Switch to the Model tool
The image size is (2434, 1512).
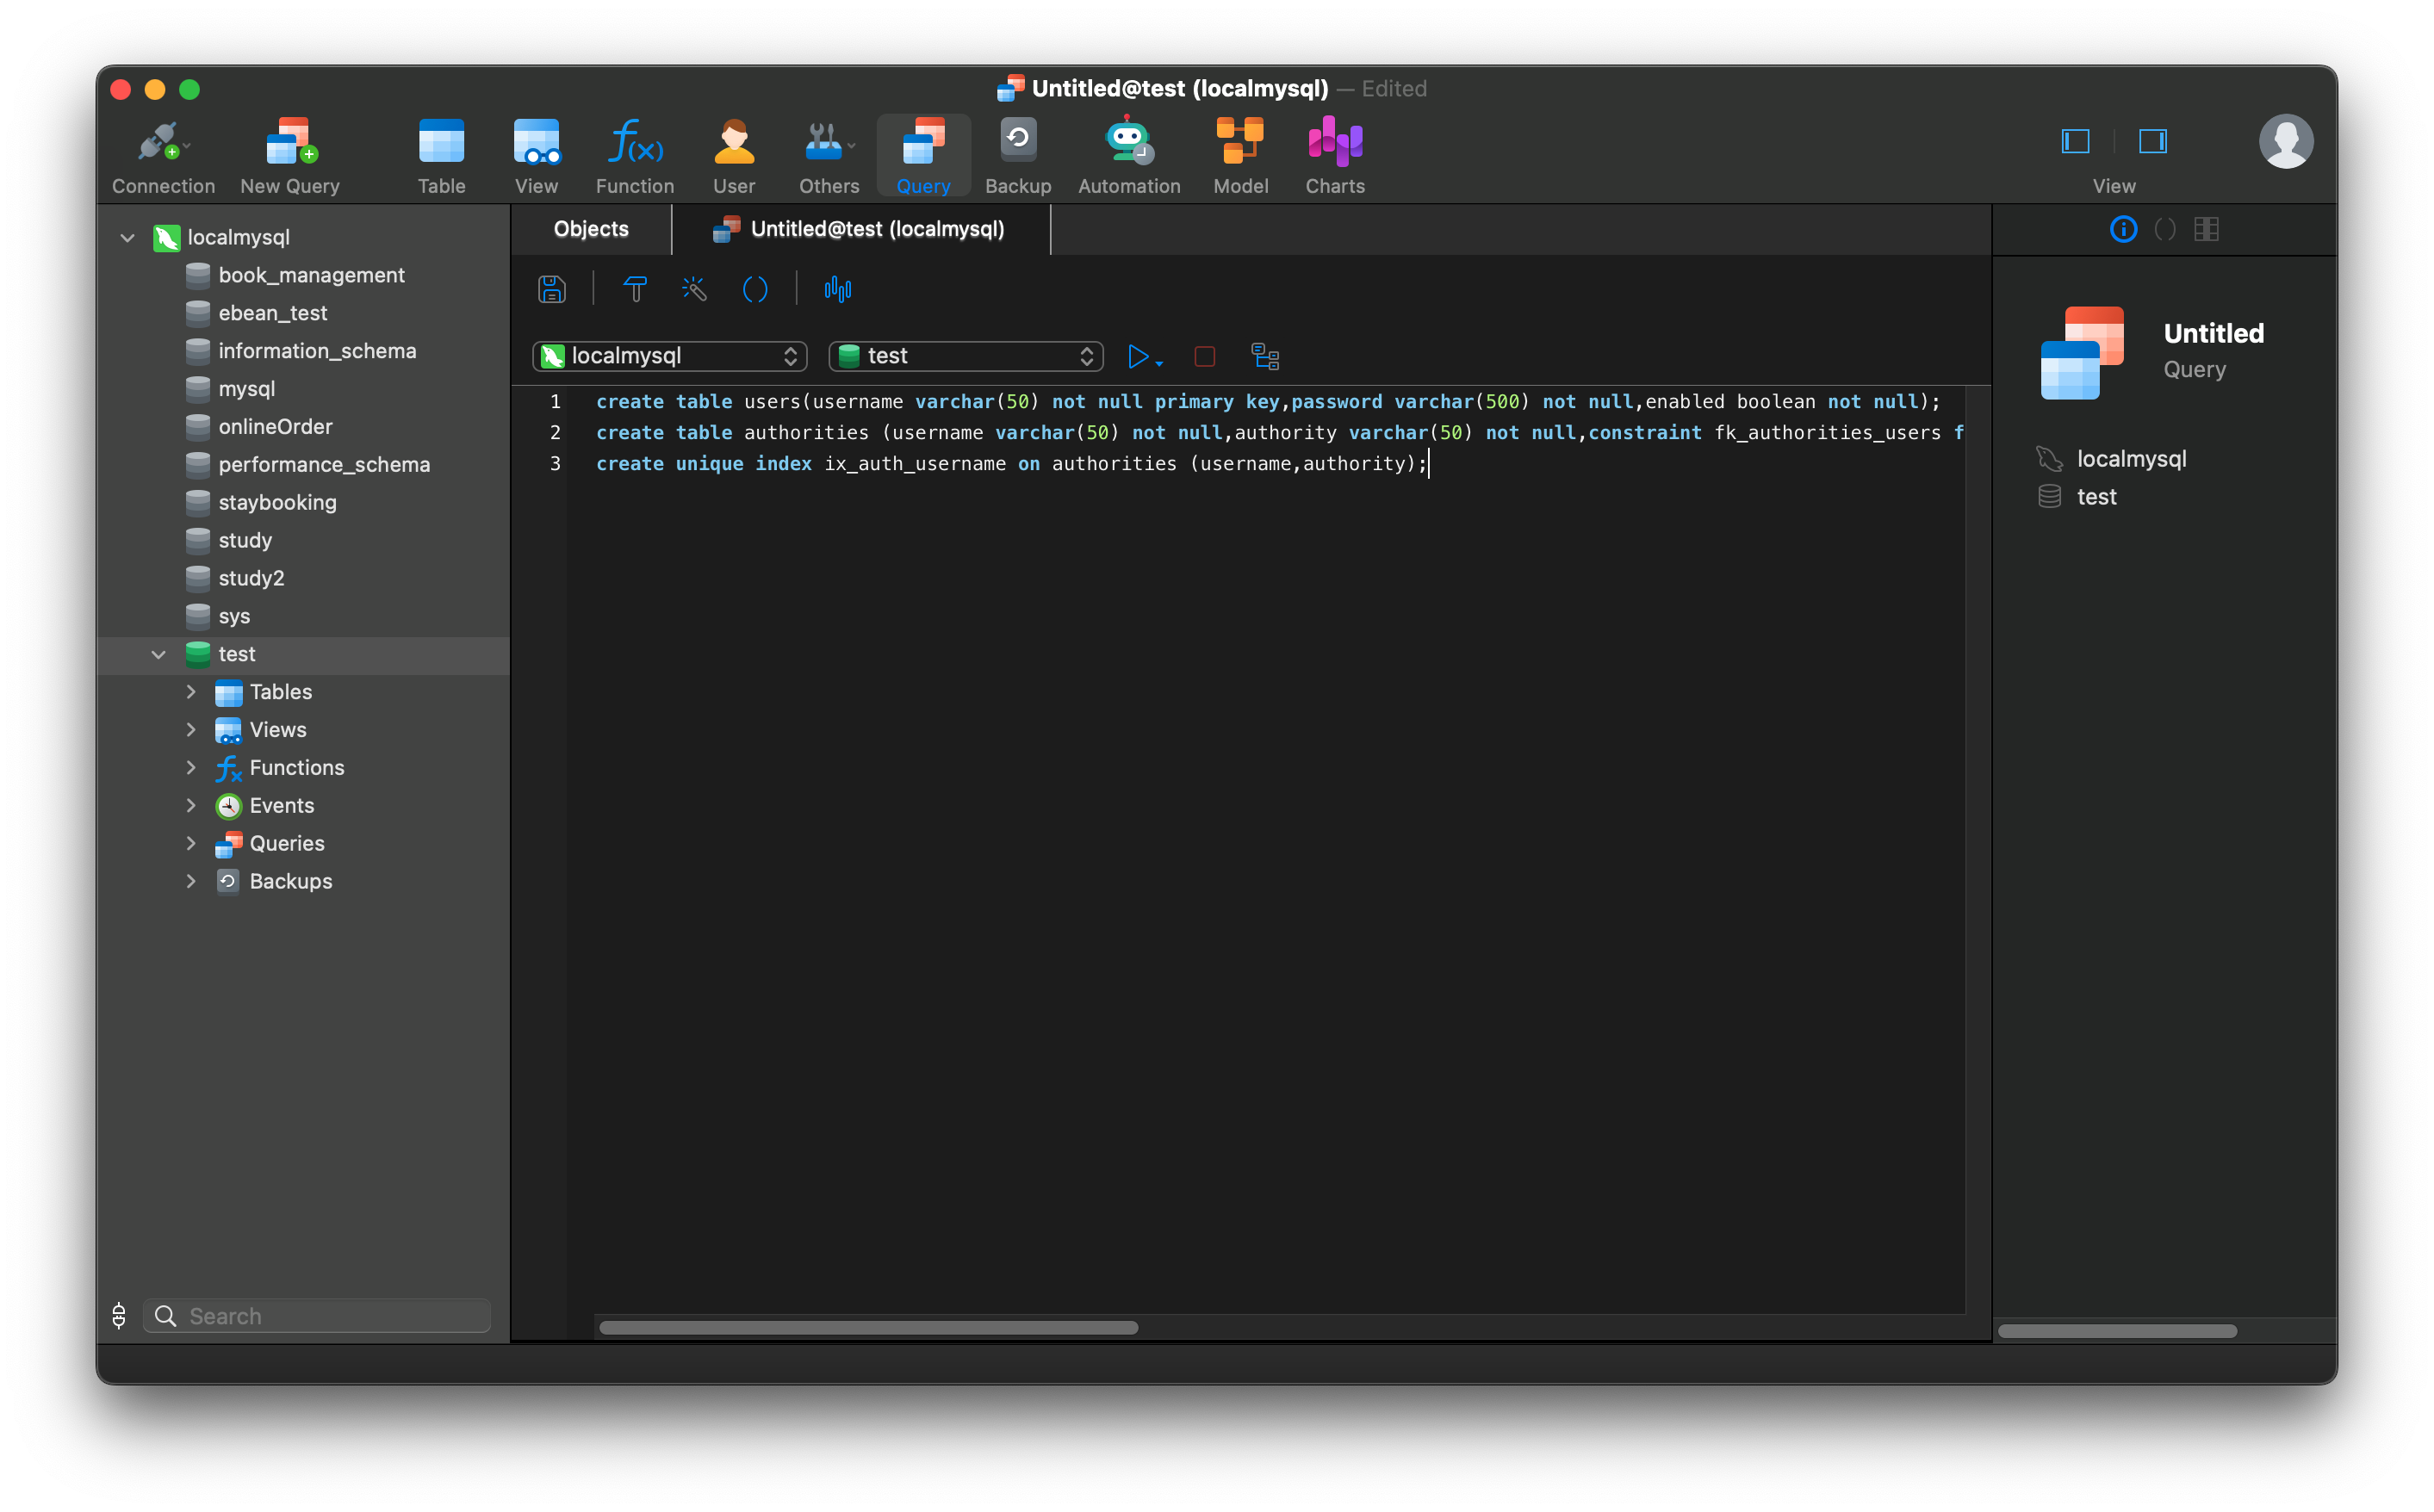(1240, 152)
